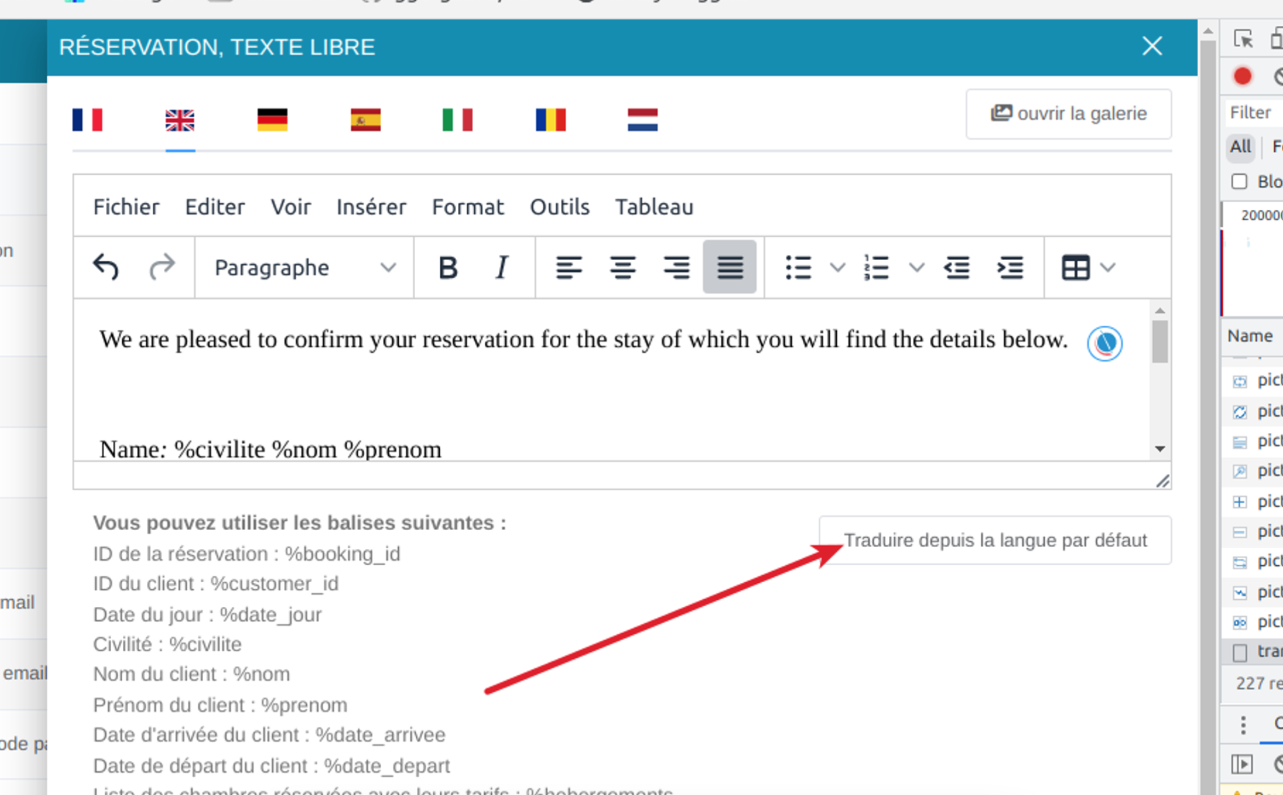Image resolution: width=1283 pixels, height=795 pixels.
Task: Click the Name column header in DevTools
Action: 1250,336
